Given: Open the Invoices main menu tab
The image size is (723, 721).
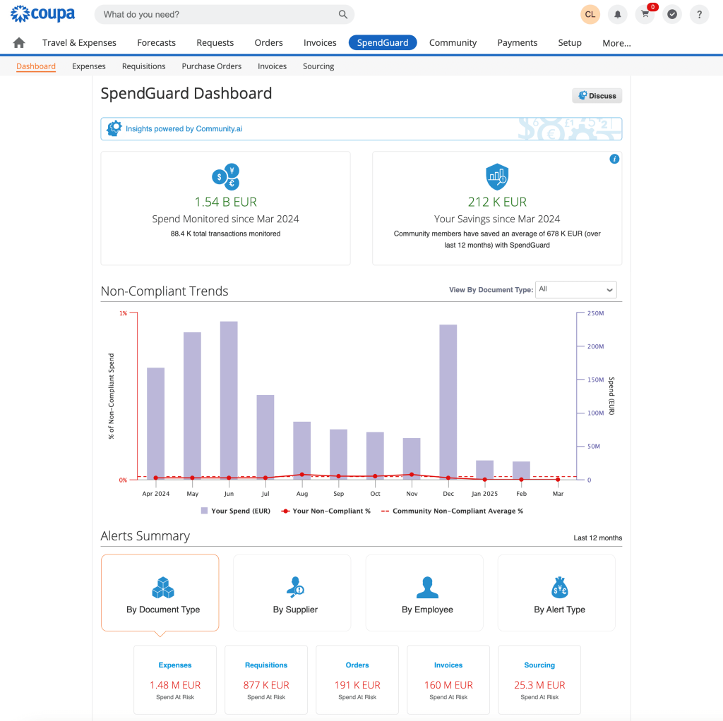Looking at the screenshot, I should point(320,43).
